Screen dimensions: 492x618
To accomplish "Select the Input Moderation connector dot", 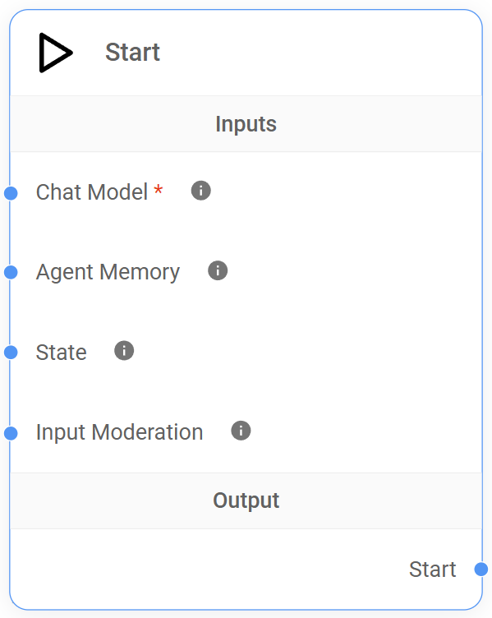I will (x=11, y=433).
